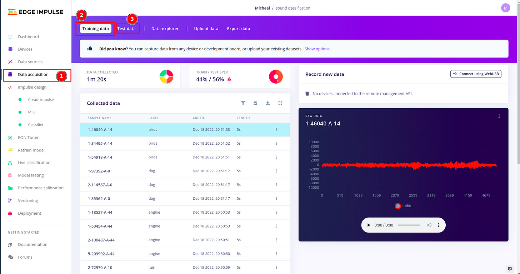
Task: Click the select multiple items checkbox icon
Action: pyautogui.click(x=255, y=103)
